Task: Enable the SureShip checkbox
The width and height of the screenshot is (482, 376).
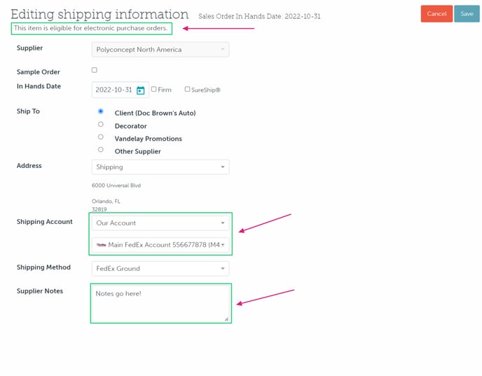Action: click(x=187, y=90)
